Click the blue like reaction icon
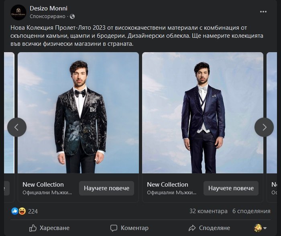The image size is (281, 236). (15, 211)
